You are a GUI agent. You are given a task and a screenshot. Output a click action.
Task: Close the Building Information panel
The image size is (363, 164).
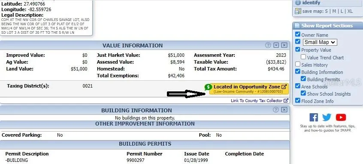pyautogui.click(x=284, y=110)
